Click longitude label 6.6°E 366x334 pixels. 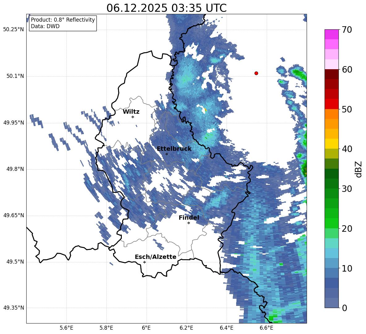[266, 328]
